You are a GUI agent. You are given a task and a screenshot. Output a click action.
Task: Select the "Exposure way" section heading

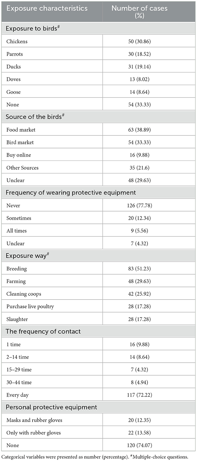(x=27, y=256)
